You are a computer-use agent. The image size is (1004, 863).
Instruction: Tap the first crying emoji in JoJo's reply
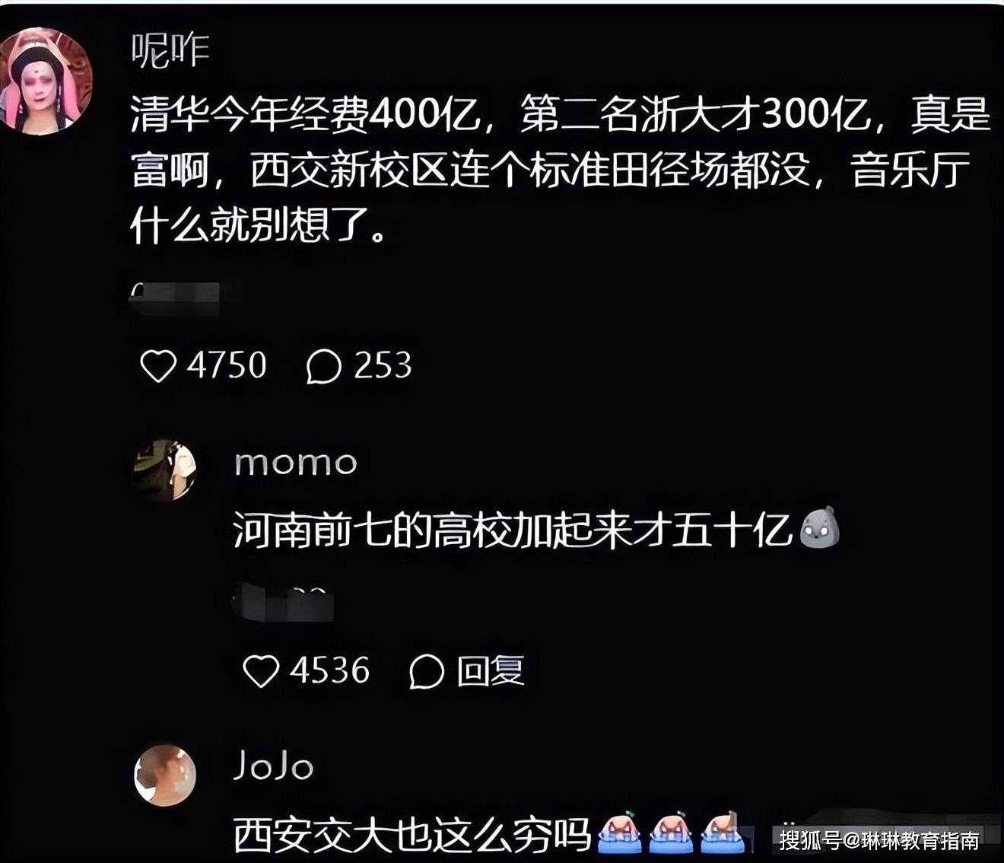620,833
